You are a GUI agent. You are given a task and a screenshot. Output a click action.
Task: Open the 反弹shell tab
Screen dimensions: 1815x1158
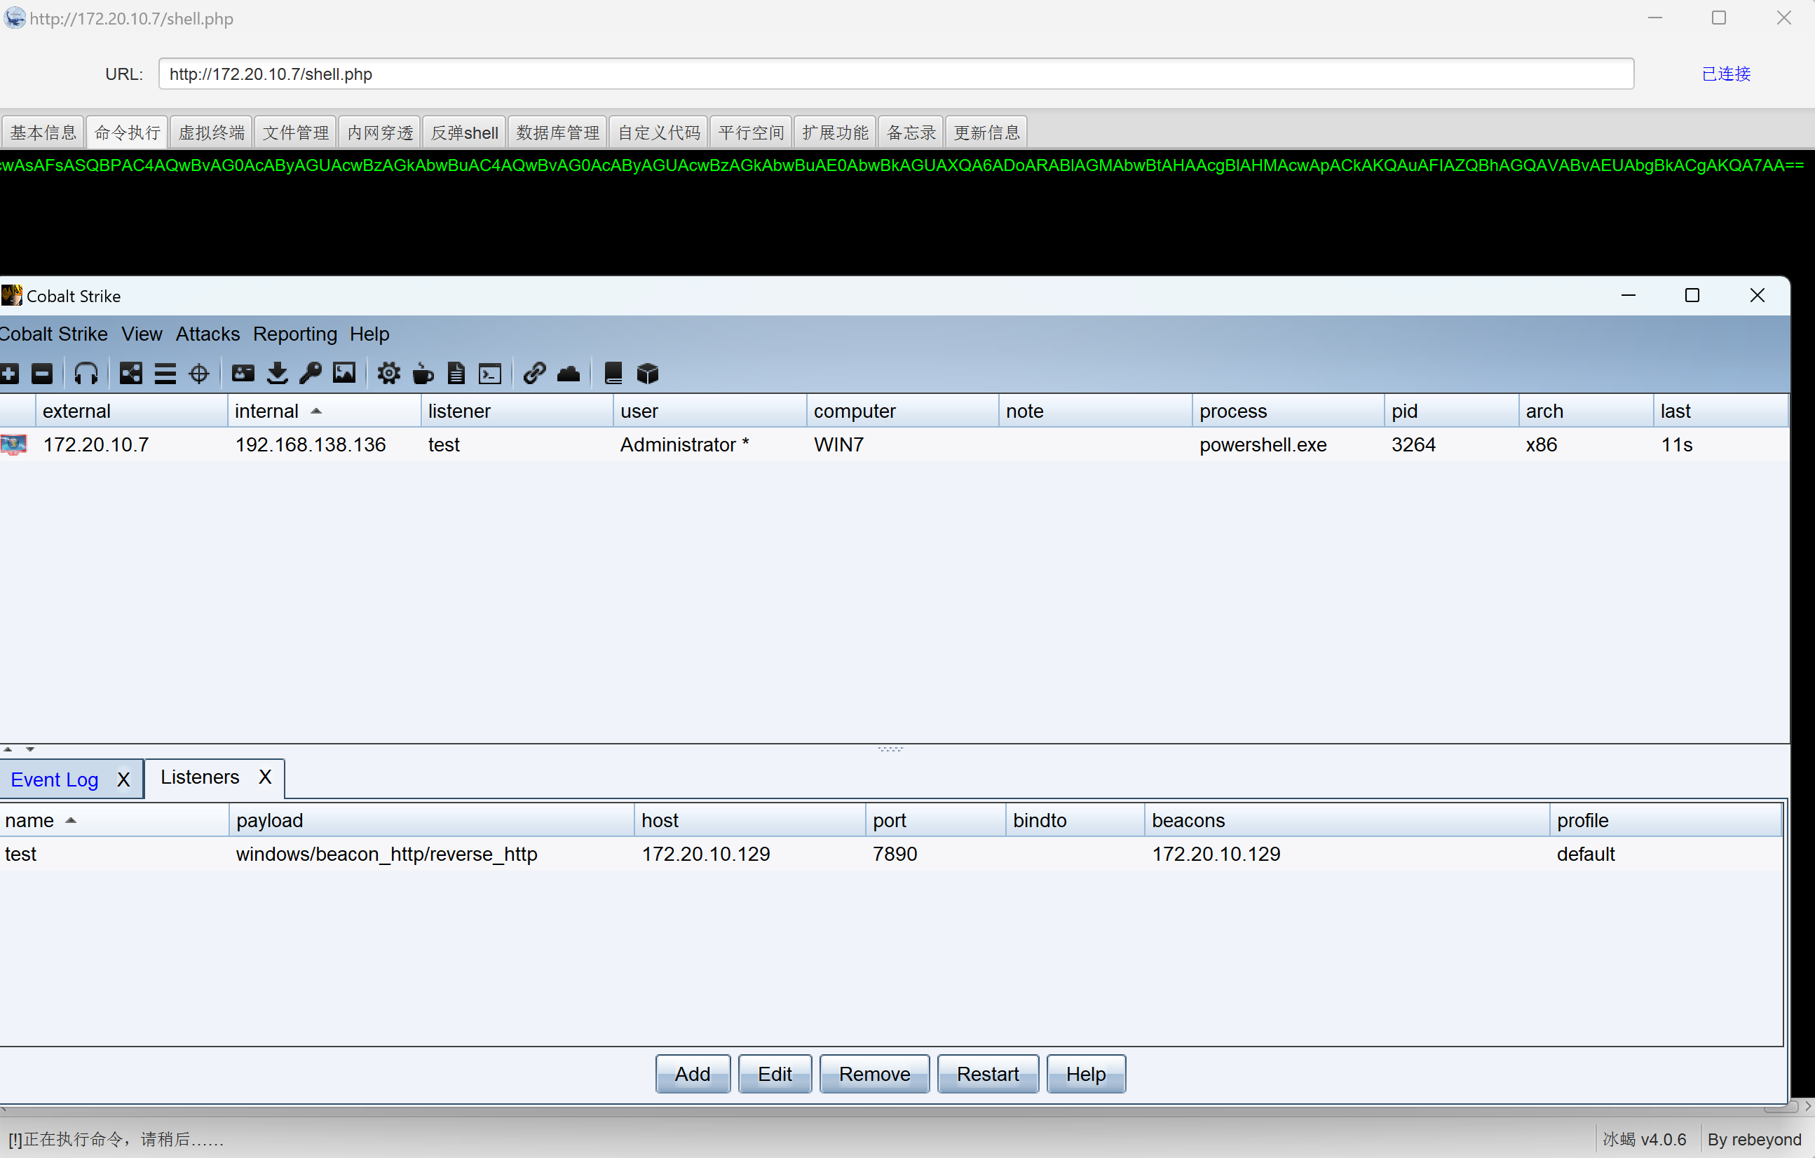coord(464,133)
